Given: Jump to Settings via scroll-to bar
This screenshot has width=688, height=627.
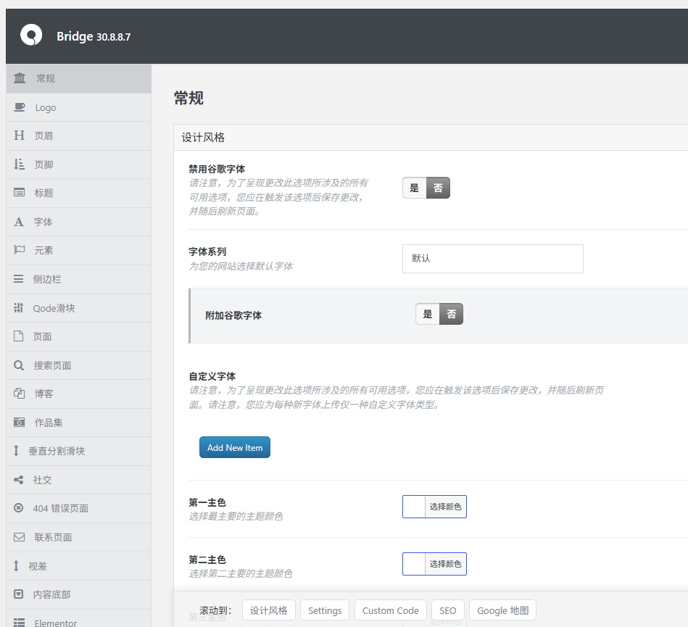Looking at the screenshot, I should point(325,610).
